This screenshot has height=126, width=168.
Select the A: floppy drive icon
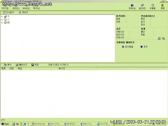click(5, 16)
